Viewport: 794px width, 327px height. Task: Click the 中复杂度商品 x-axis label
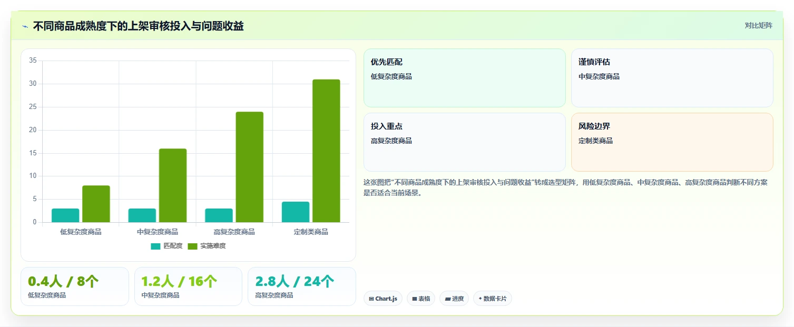(158, 232)
